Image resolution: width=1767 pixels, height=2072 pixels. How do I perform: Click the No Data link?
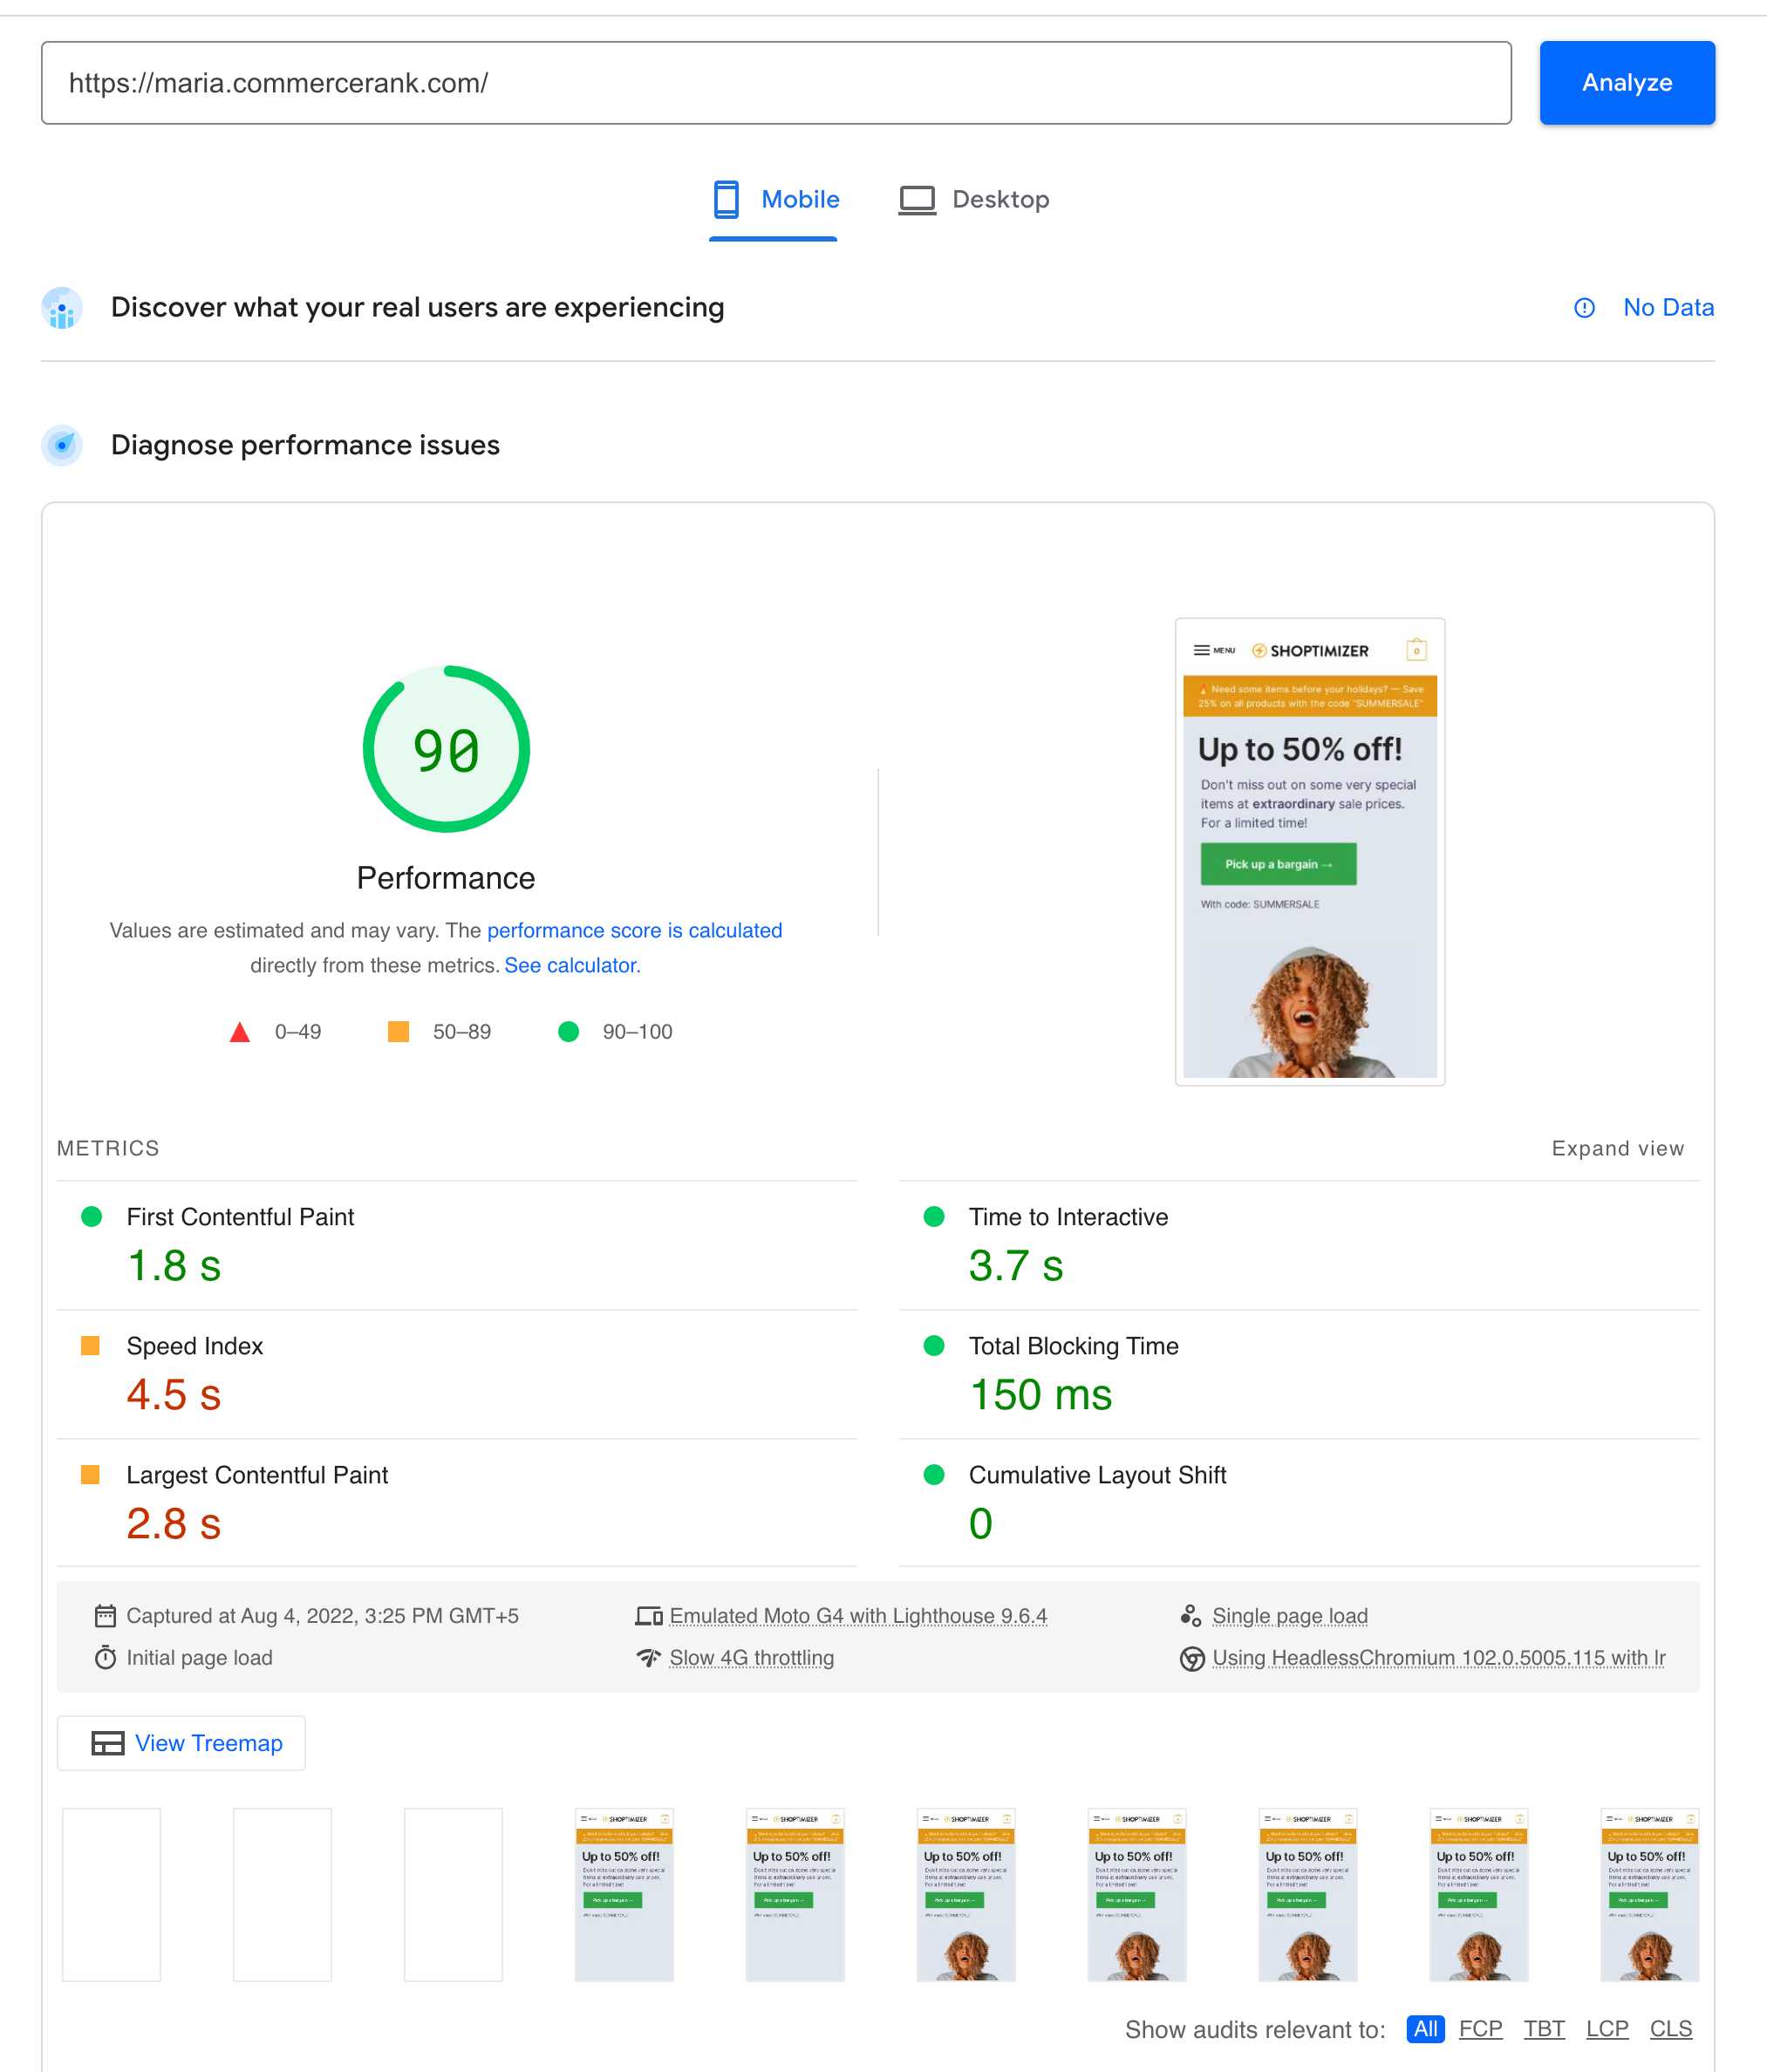pos(1668,307)
